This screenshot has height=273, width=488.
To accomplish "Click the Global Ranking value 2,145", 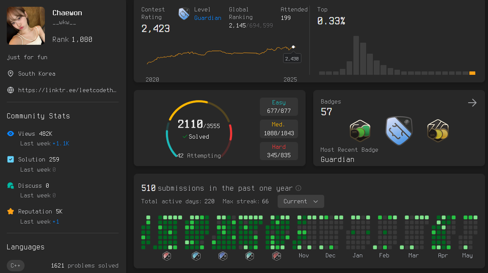I will coord(237,25).
